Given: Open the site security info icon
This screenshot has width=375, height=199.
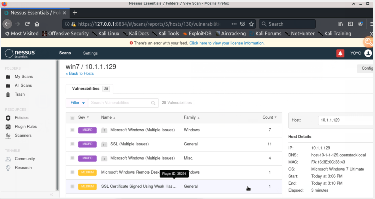Looking at the screenshot, I should point(67,24).
